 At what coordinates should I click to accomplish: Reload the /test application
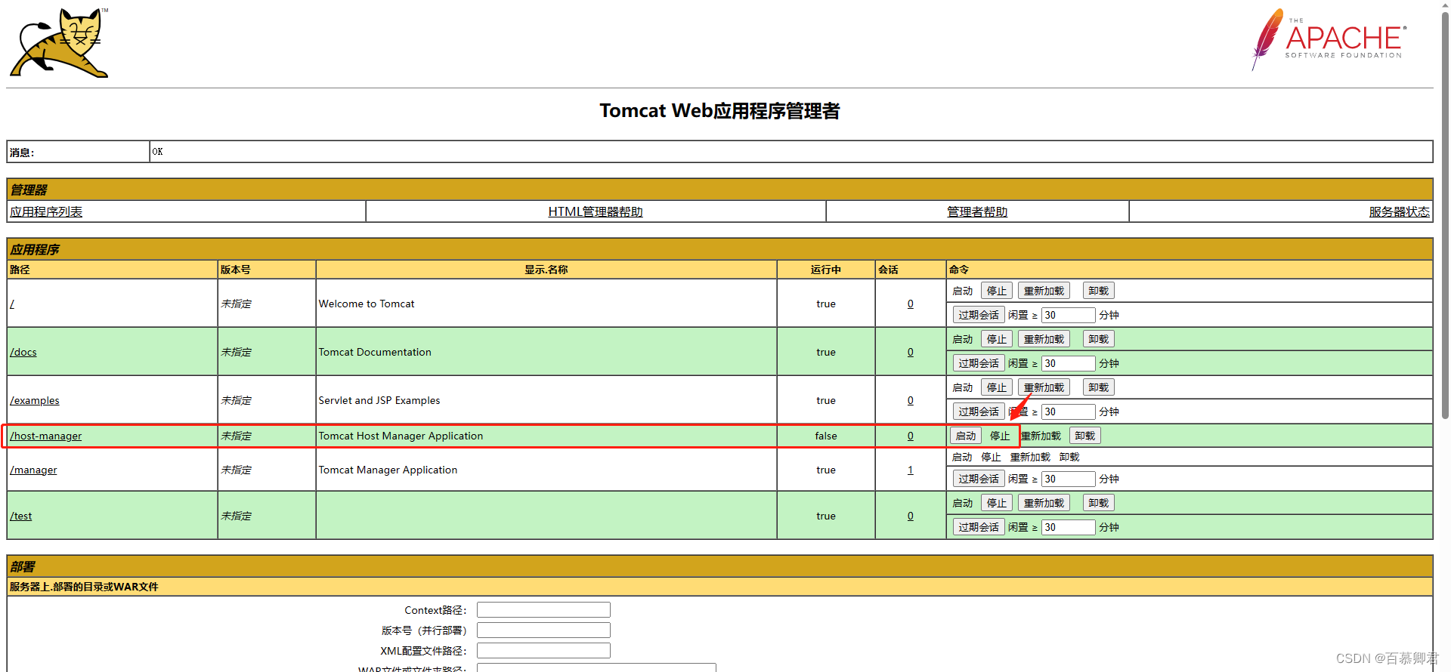pyautogui.click(x=1044, y=503)
